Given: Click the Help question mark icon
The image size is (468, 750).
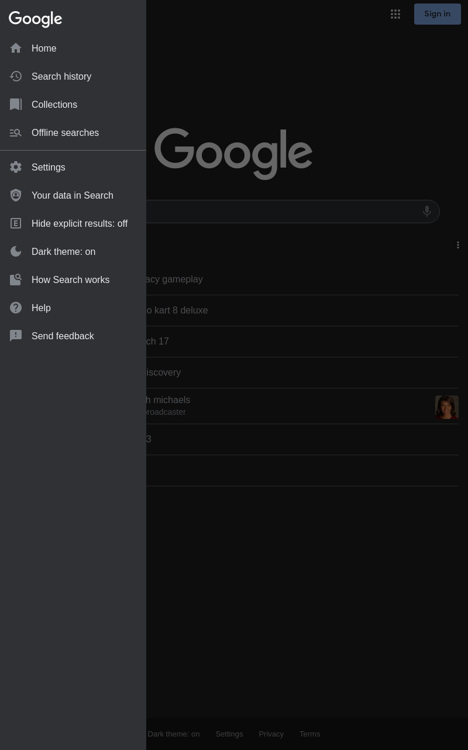Looking at the screenshot, I should 16,308.
